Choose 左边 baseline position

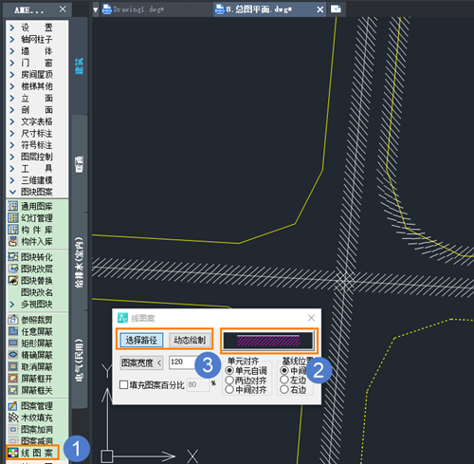coord(284,380)
